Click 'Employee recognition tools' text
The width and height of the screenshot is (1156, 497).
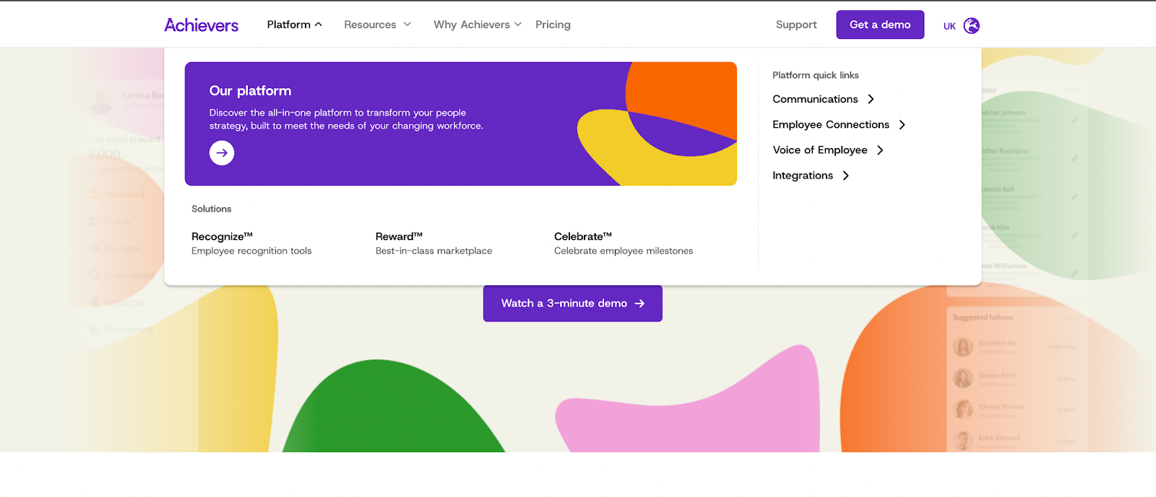coord(251,251)
